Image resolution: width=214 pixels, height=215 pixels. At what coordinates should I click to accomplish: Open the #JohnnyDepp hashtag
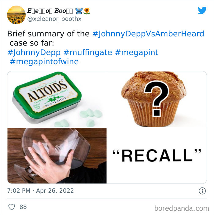tap(34, 53)
